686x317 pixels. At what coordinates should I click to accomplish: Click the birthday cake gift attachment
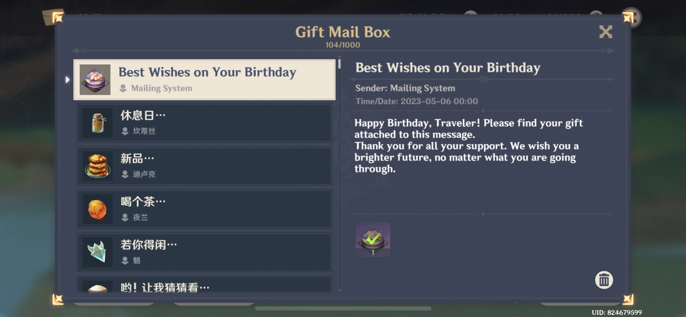pyautogui.click(x=373, y=239)
